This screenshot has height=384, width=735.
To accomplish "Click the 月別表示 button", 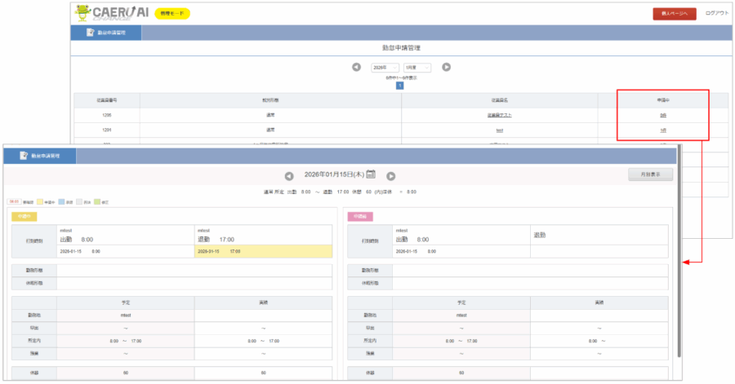I will 650,174.
